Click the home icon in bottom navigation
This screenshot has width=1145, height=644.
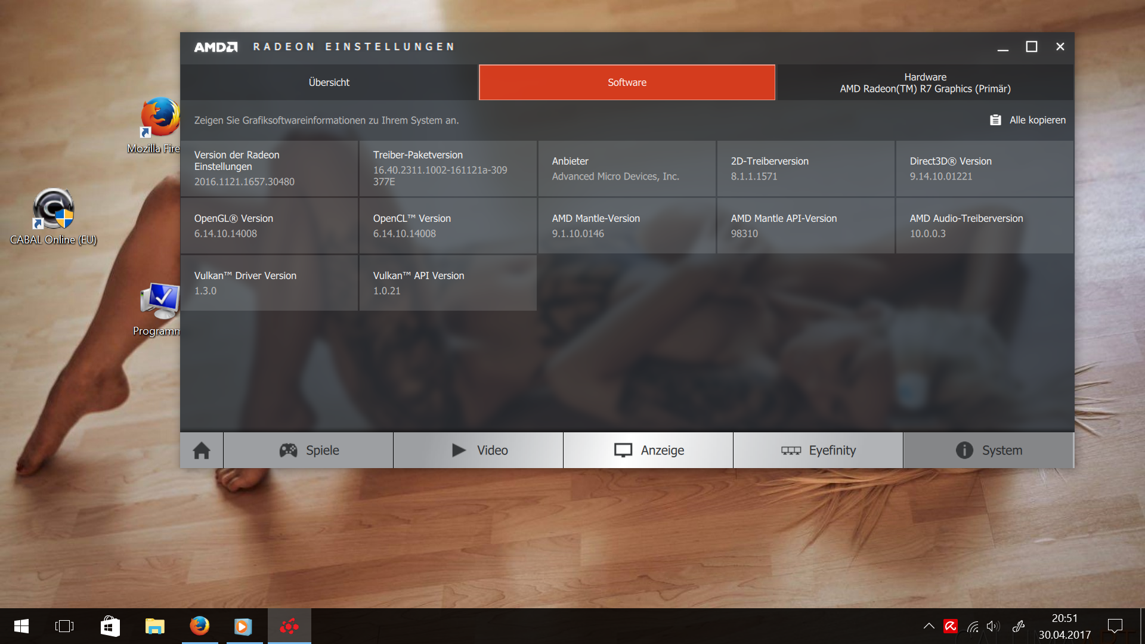[x=202, y=450]
